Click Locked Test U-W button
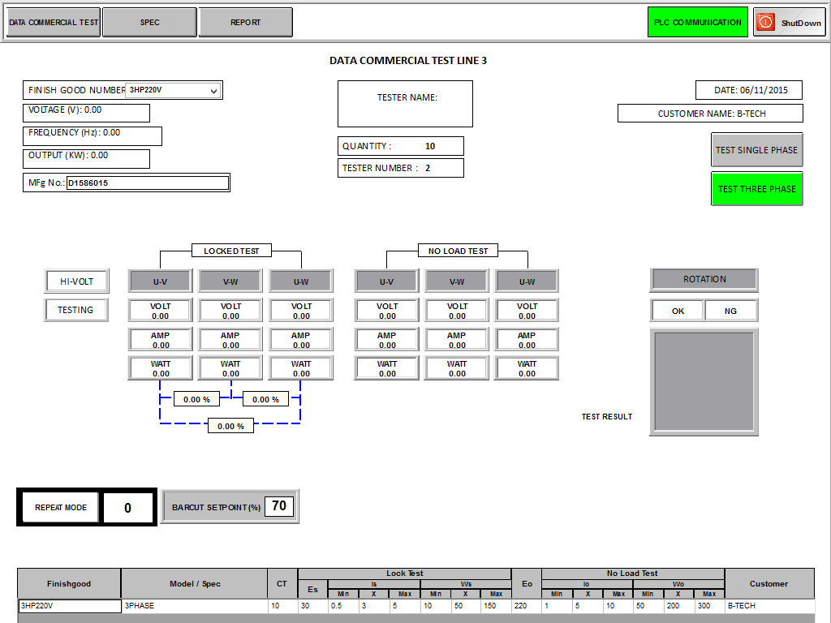Viewport: 831px width, 623px height. tap(301, 281)
